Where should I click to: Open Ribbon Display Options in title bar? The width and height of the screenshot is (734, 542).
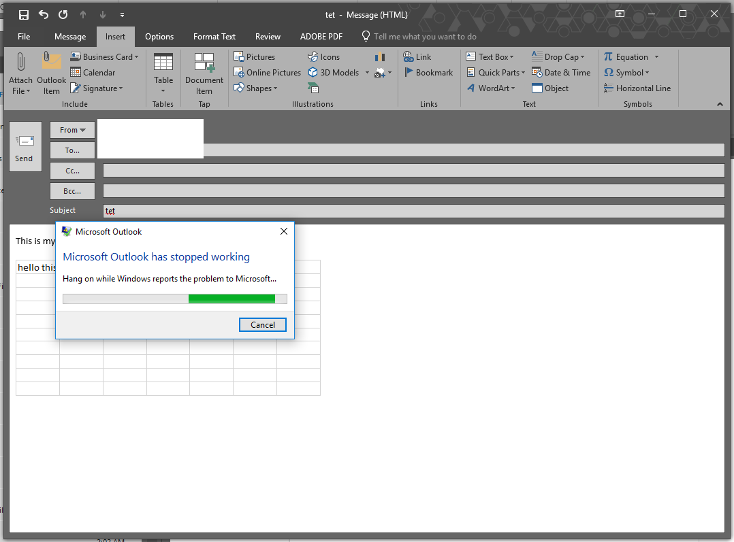point(620,14)
